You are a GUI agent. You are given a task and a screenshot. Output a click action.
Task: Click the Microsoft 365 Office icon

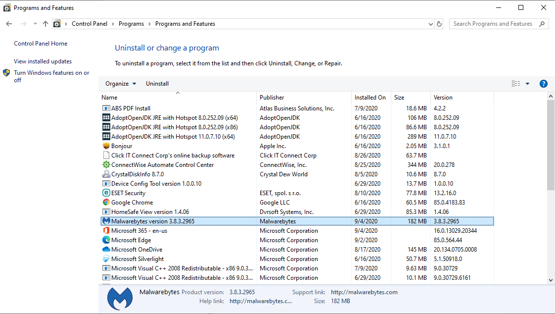[106, 230]
